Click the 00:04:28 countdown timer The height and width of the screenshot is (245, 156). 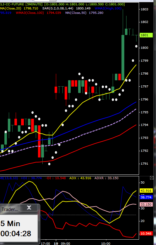(16, 234)
